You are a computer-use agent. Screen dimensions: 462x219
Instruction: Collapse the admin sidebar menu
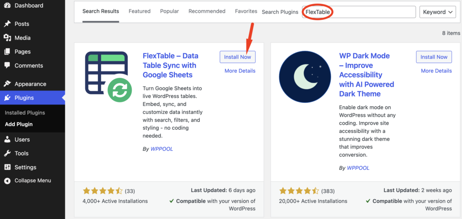(32, 181)
